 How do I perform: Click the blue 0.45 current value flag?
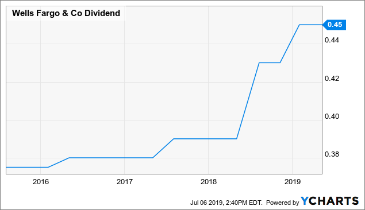point(335,25)
